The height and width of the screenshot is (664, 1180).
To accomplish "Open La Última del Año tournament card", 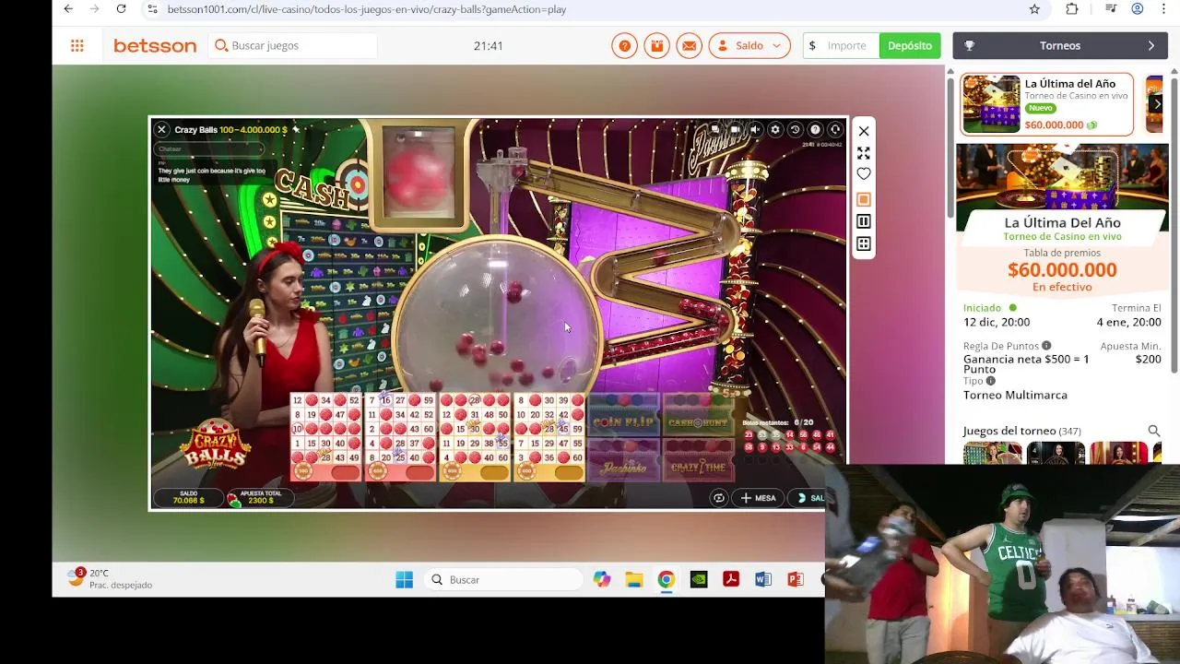I will point(1046,104).
